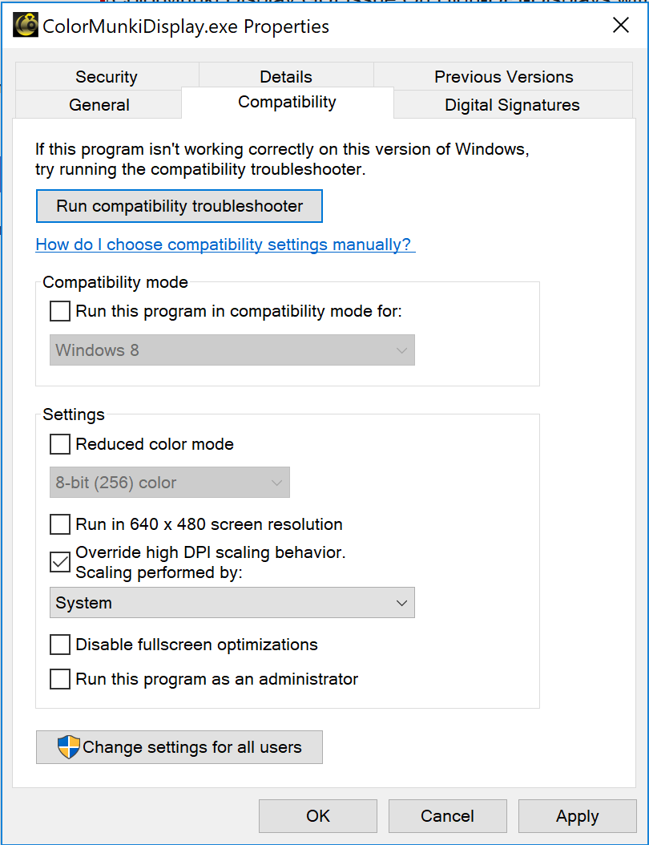Screen dimensions: 649x845
Task: Enable Disable fullscreen optimizations
Action: pyautogui.click(x=59, y=645)
